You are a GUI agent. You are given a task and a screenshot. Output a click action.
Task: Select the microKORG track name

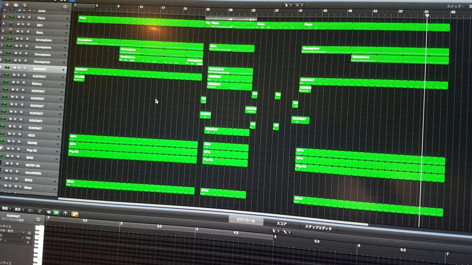click(33, 173)
